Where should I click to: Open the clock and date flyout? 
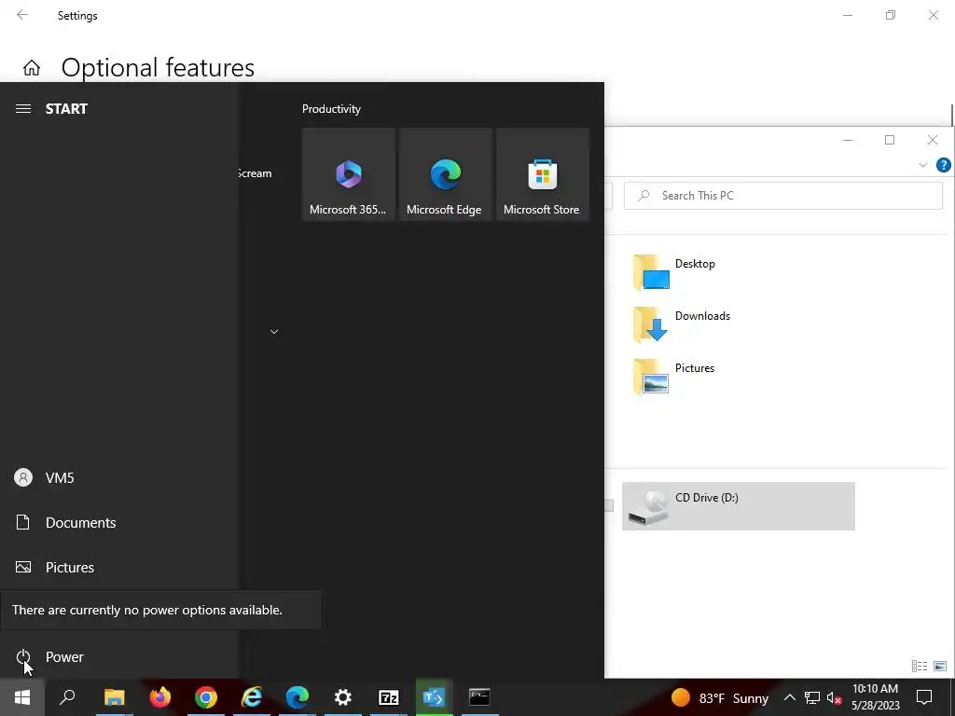click(x=875, y=697)
